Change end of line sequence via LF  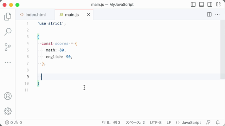(x=169, y=122)
